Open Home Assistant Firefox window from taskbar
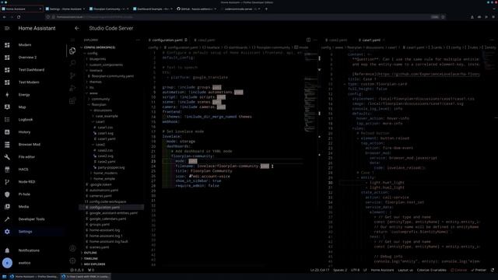Screen dimensions: 498x280 [x=34, y=277]
